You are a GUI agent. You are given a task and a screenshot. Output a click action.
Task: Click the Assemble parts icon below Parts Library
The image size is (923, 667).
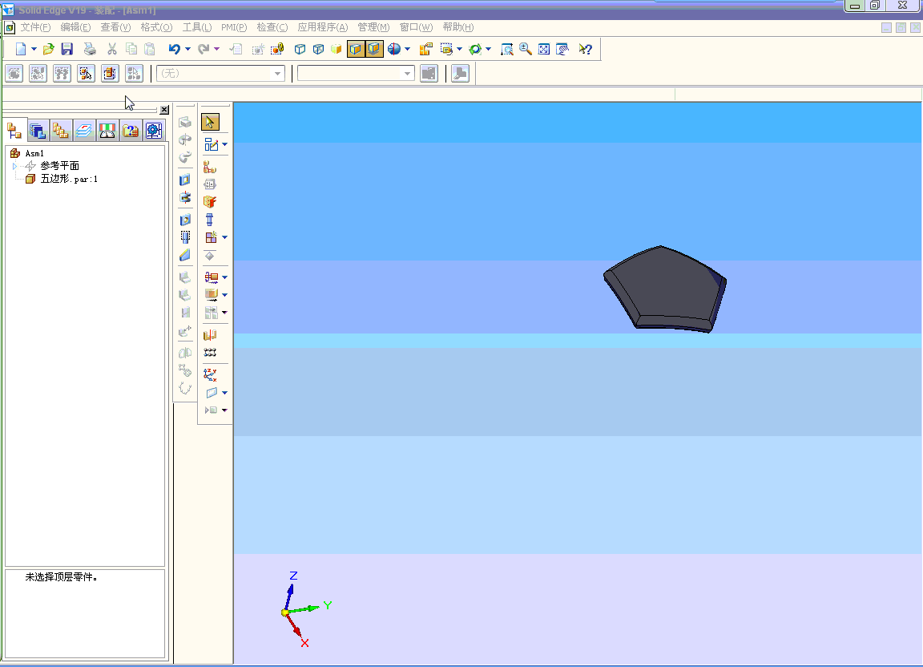point(210,168)
